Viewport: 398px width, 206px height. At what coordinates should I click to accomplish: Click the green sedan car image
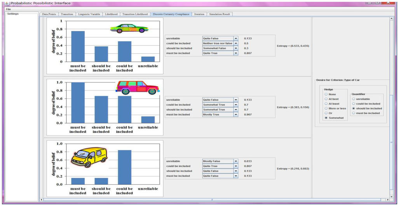pyautogui.click(x=129, y=28)
